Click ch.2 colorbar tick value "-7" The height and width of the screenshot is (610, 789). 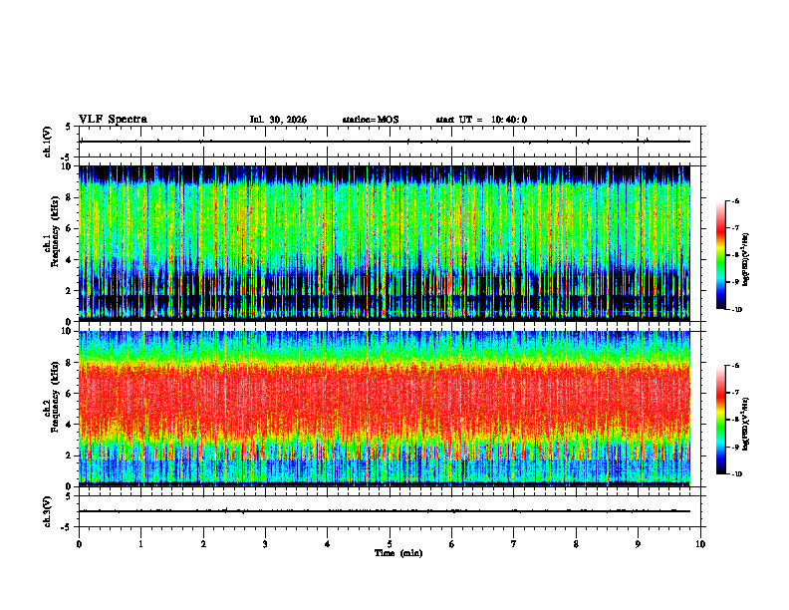coord(735,393)
